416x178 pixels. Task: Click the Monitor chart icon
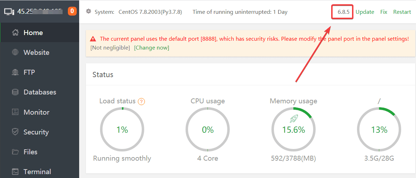point(15,112)
